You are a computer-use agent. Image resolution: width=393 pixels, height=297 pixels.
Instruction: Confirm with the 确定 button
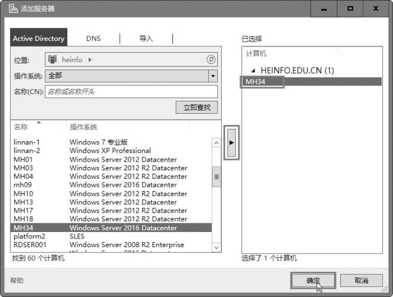pos(313,280)
